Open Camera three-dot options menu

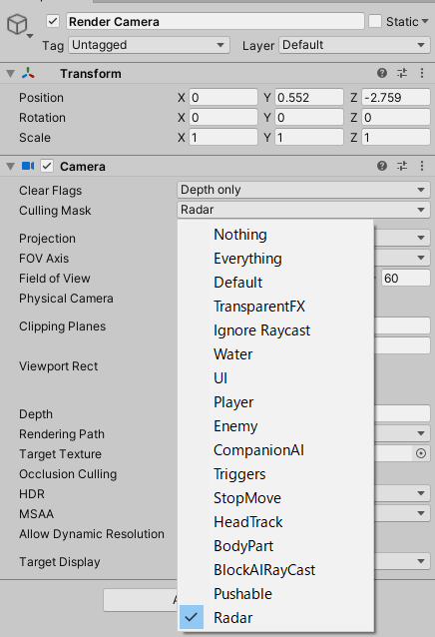(422, 166)
